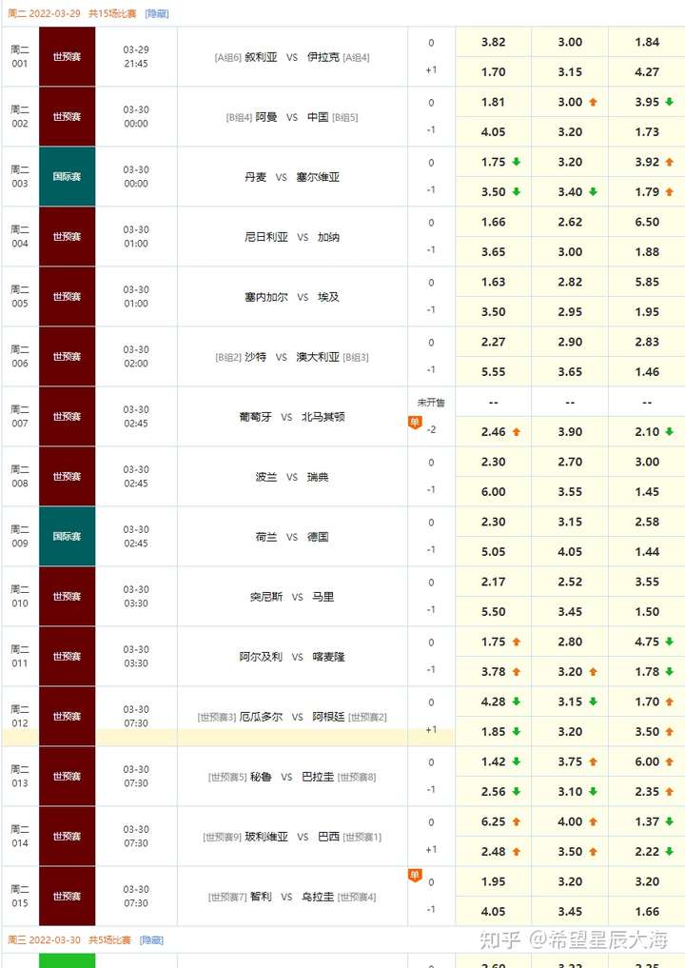Select home odds 4.28 for 厄瓜多尔

click(493, 701)
